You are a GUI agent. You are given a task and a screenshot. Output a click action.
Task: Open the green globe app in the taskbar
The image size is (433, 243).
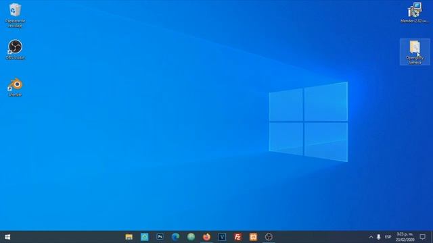[x=191, y=237]
